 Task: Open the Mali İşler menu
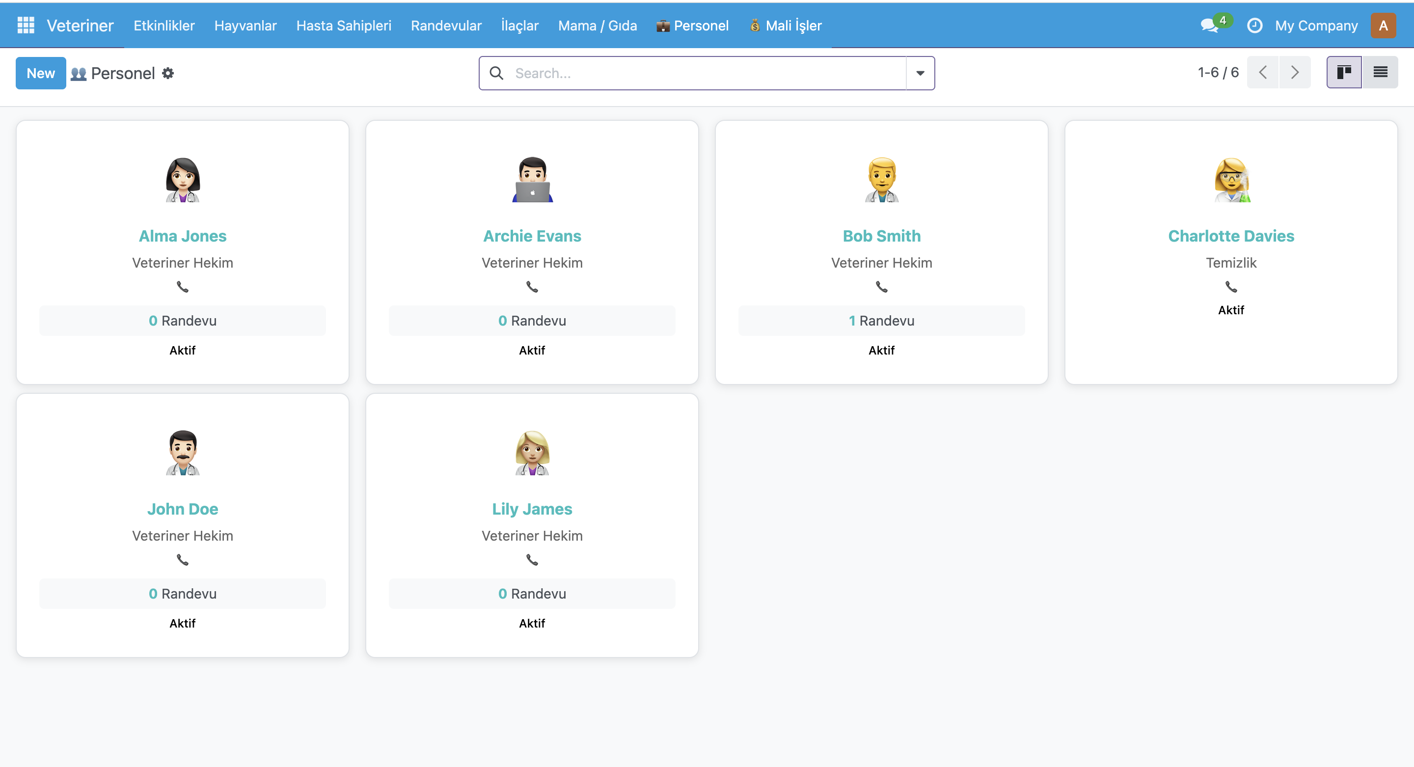coord(786,25)
